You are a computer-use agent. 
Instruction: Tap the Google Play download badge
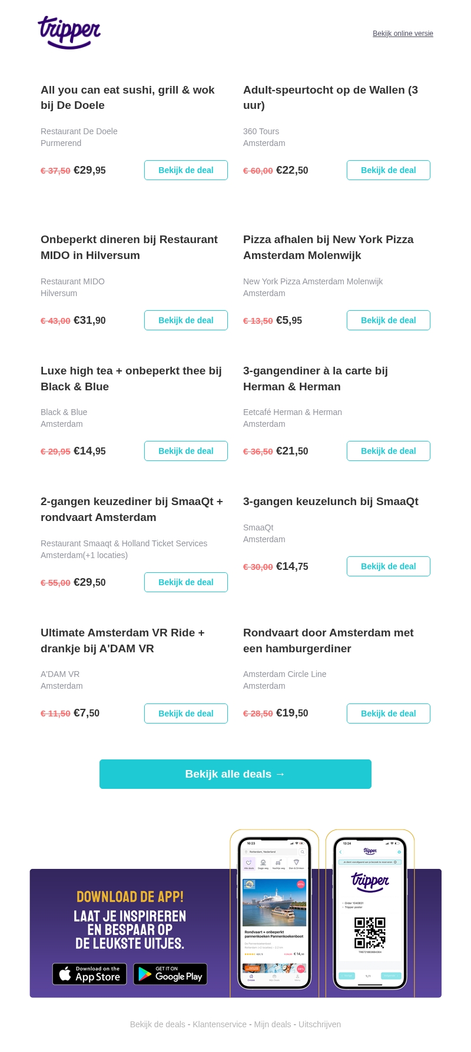(170, 974)
